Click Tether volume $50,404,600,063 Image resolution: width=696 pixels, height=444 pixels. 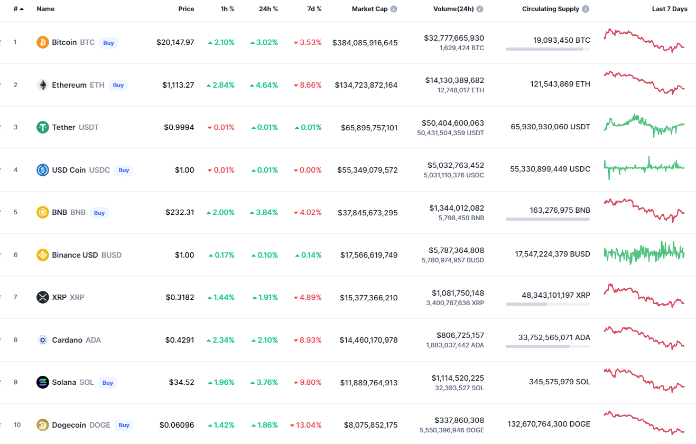coord(453,123)
